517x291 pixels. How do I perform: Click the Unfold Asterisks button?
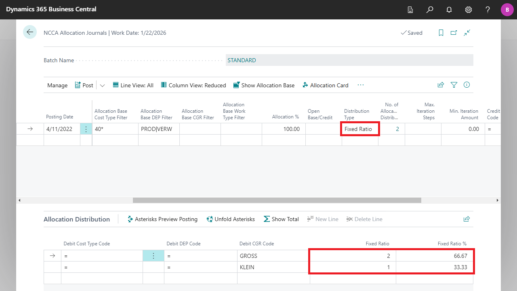click(230, 219)
